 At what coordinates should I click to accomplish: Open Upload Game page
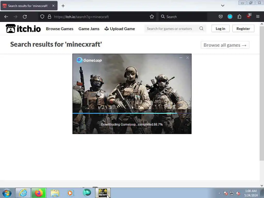point(120,29)
